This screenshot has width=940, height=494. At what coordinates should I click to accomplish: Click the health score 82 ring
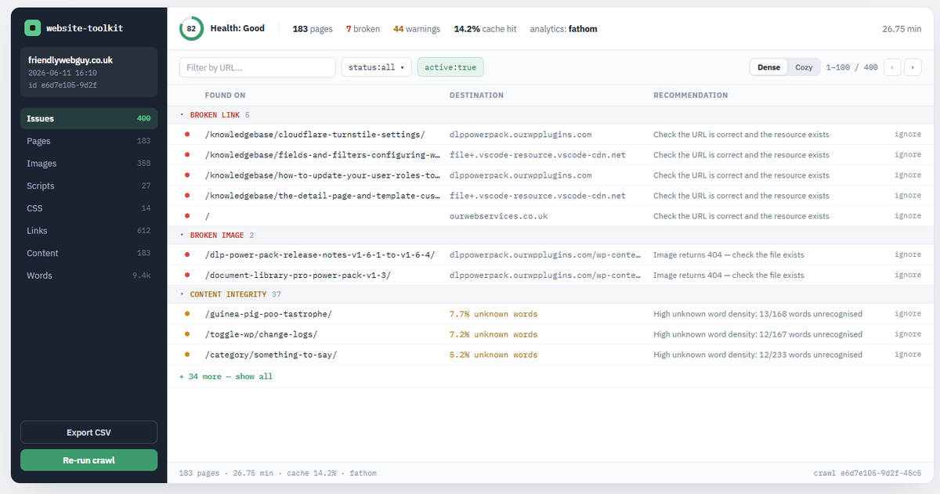click(x=191, y=29)
